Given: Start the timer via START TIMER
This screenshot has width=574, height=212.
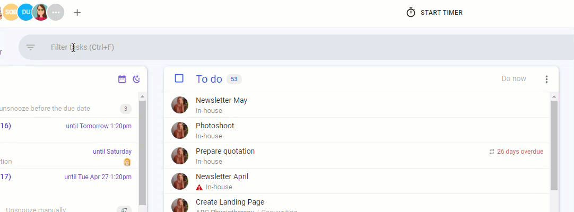Looking at the screenshot, I should (x=441, y=12).
